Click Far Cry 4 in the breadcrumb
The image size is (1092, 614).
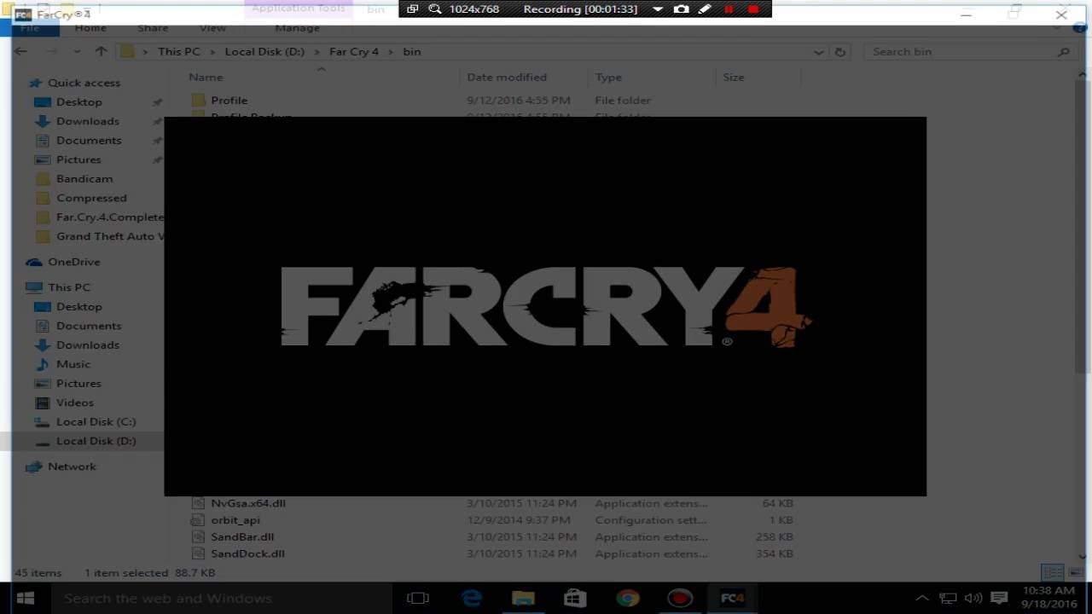(353, 51)
